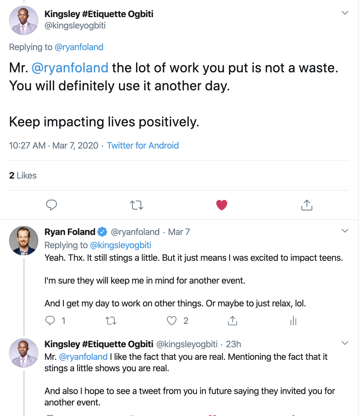
Task: Click @kingsleyogbiti in Ryan's replying-to line
Action: click(120, 245)
